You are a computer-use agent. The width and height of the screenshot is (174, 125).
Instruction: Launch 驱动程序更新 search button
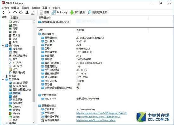click(97, 12)
